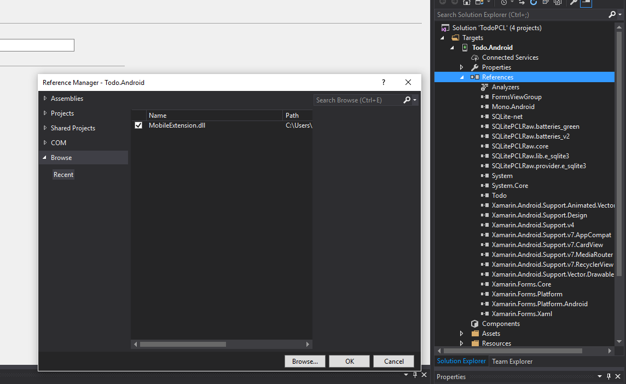Open the Search Browse options dropdown arrow

415,100
